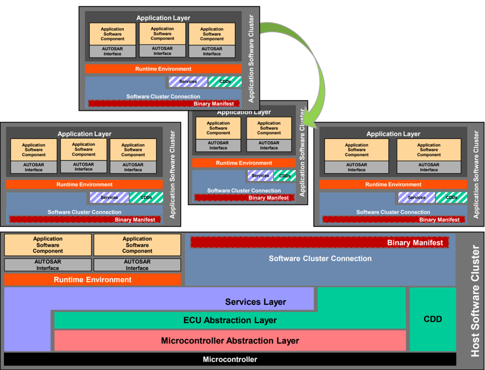Viewport: 485px width, 370px height.
Task: Select Software Cluster Connection in the top cluster
Action: point(163,96)
